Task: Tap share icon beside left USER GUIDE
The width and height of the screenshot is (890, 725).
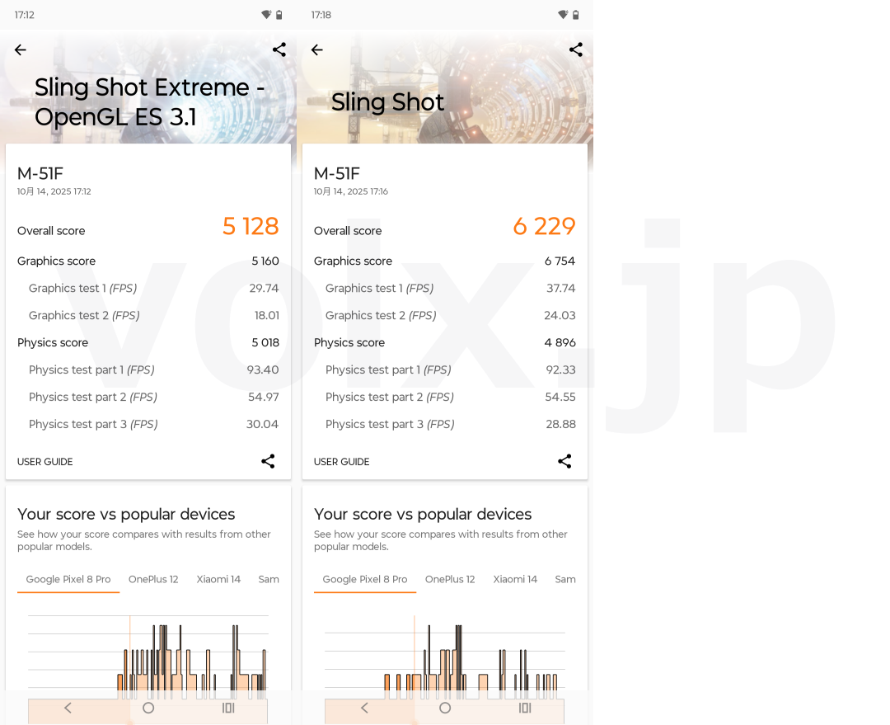Action: [268, 461]
